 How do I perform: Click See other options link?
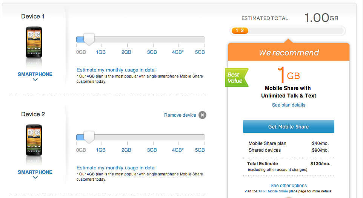pyautogui.click(x=289, y=186)
